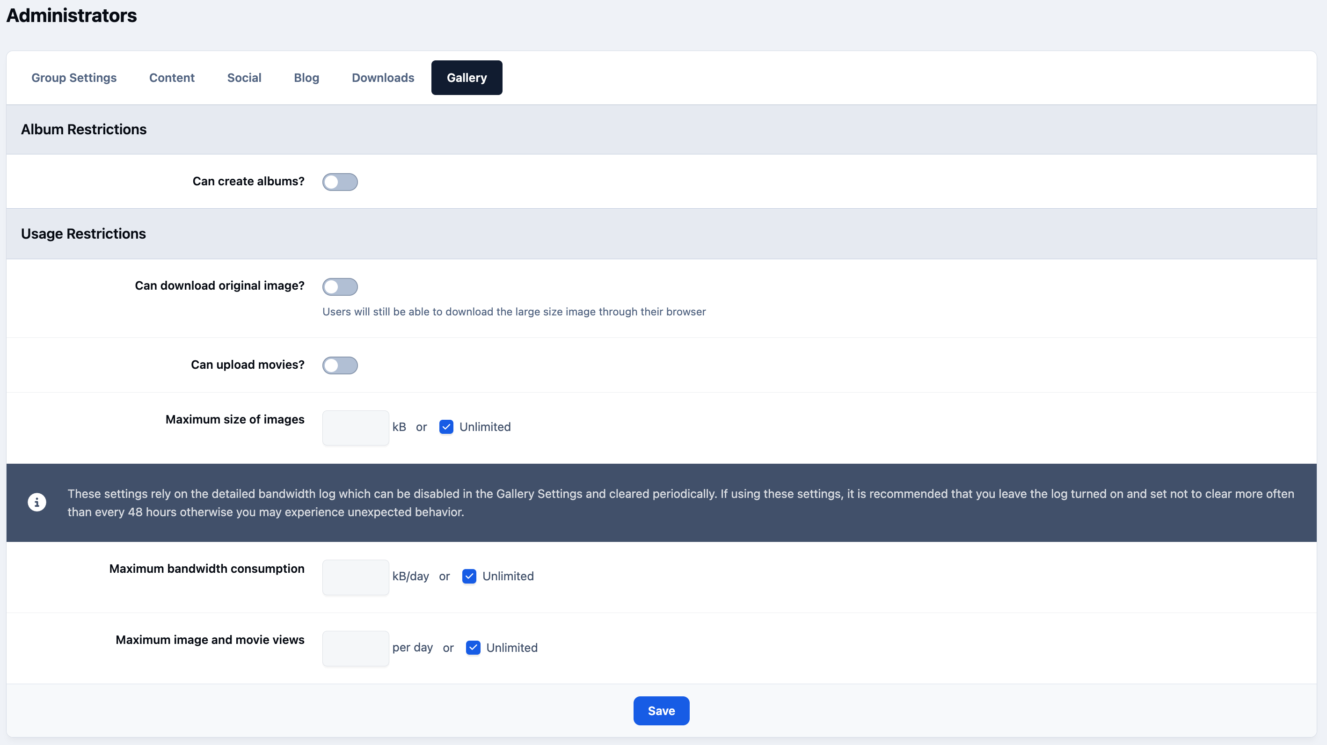Viewport: 1327px width, 745px height.
Task: Open the Downloads tab
Action: click(383, 78)
